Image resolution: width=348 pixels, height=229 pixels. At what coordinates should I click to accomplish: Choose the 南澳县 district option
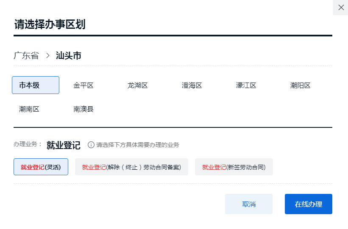(84, 109)
